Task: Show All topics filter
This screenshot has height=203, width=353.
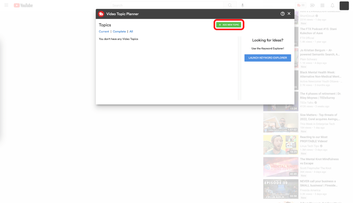Action: [x=131, y=32]
